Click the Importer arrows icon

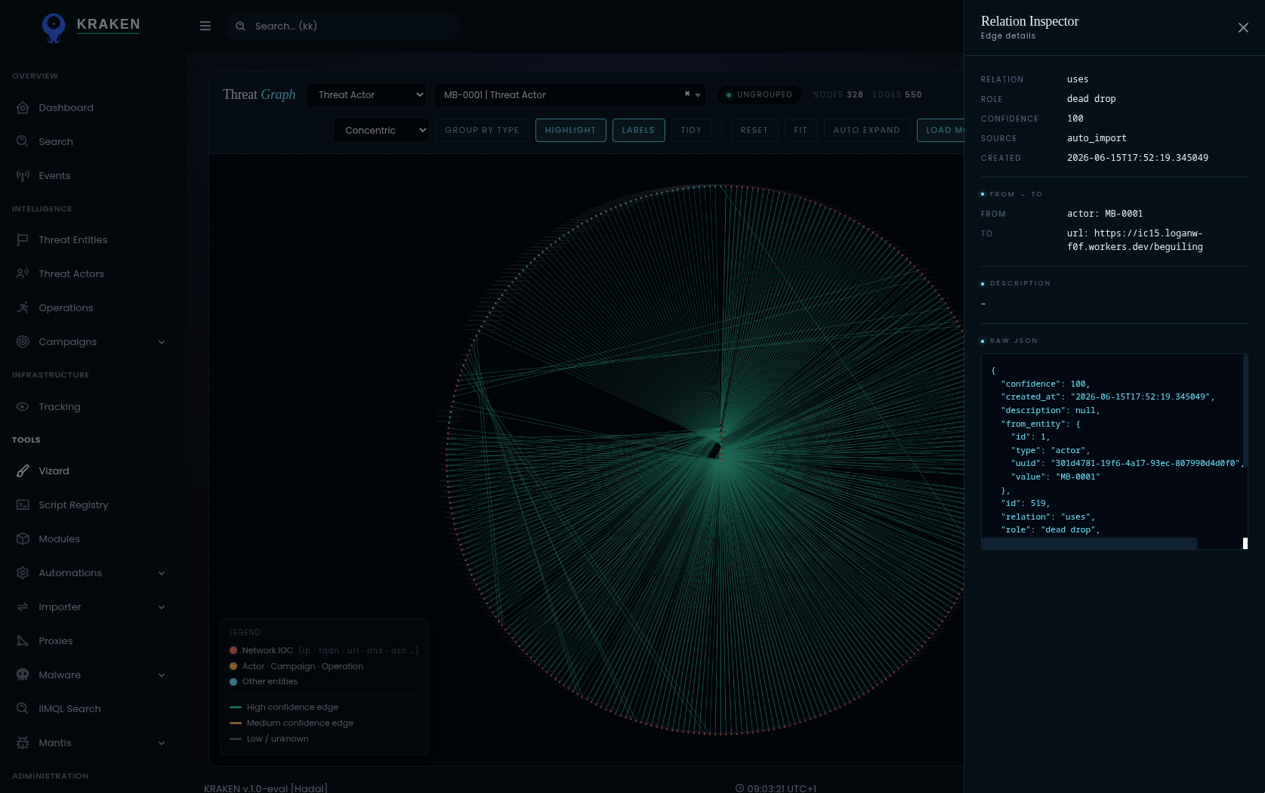tap(23, 606)
